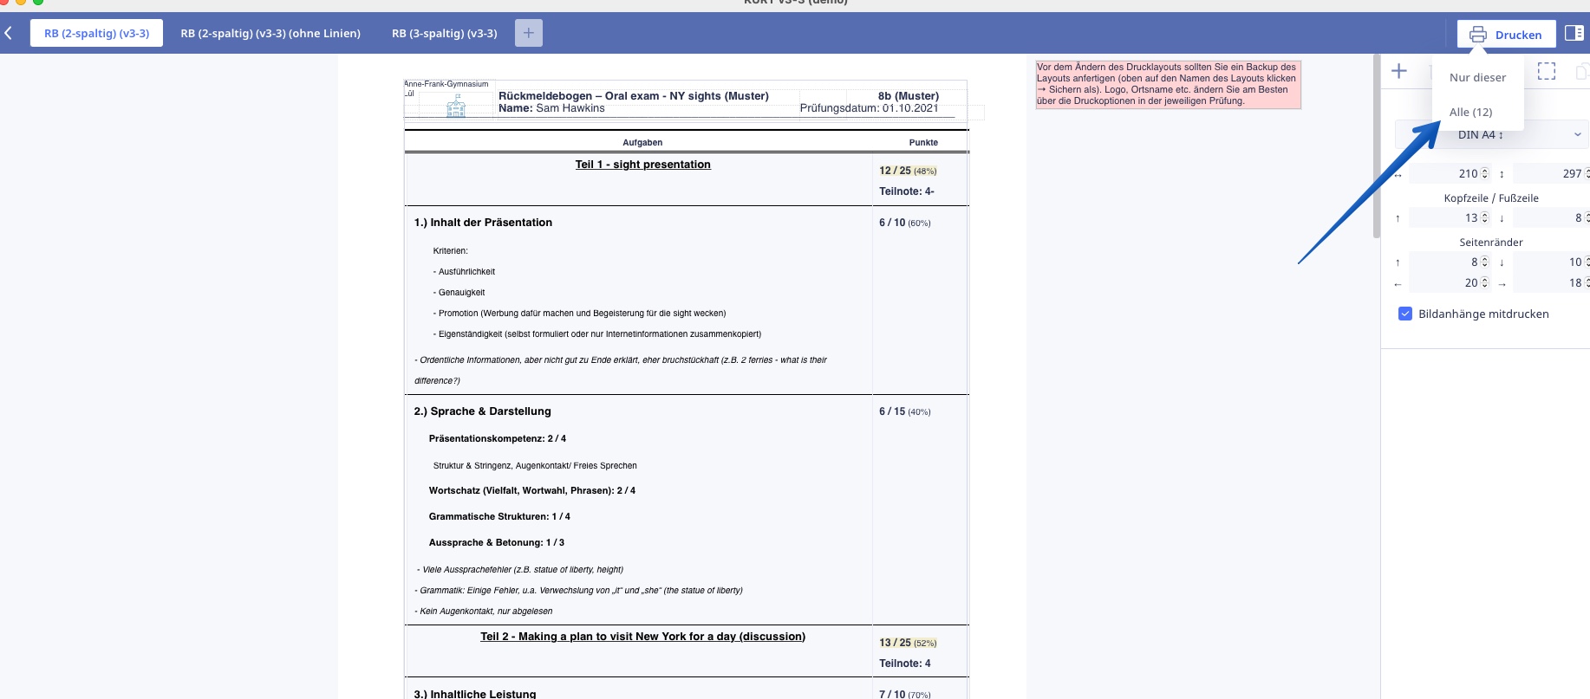Click '6 / 15 (40%)' points cell
This screenshot has width=1590, height=699.
pyautogui.click(x=904, y=411)
